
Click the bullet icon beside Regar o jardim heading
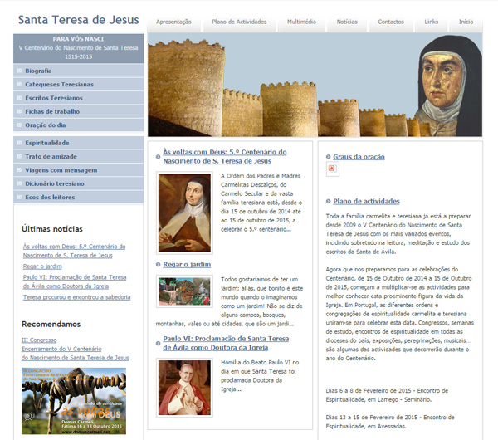point(159,264)
